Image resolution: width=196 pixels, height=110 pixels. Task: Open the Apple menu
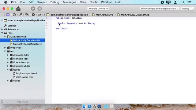[6, 2]
